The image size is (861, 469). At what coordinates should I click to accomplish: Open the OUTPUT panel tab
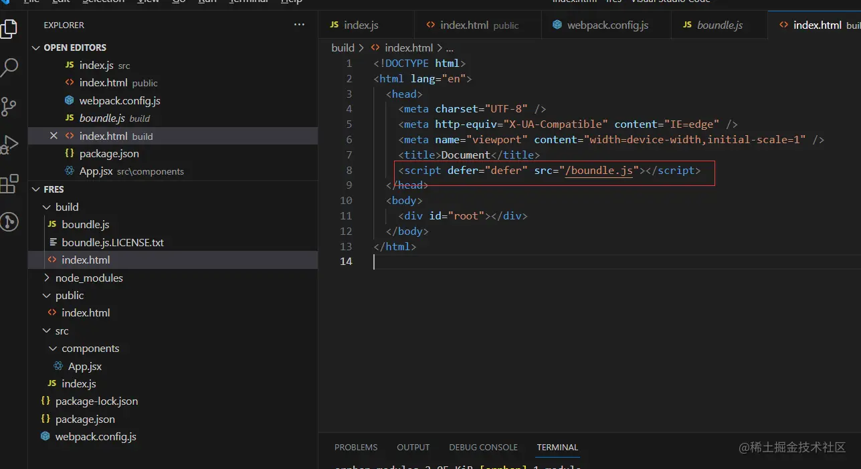click(413, 447)
